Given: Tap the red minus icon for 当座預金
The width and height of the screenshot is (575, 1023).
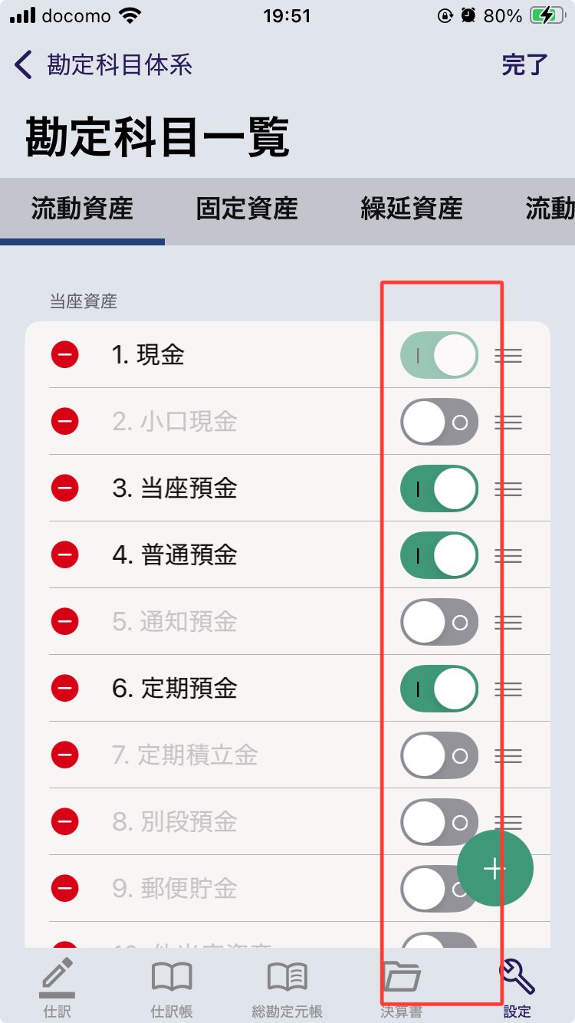Looking at the screenshot, I should (x=65, y=488).
